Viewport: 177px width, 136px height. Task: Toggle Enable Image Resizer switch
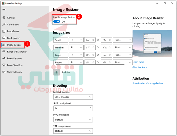pyautogui.click(x=57, y=22)
